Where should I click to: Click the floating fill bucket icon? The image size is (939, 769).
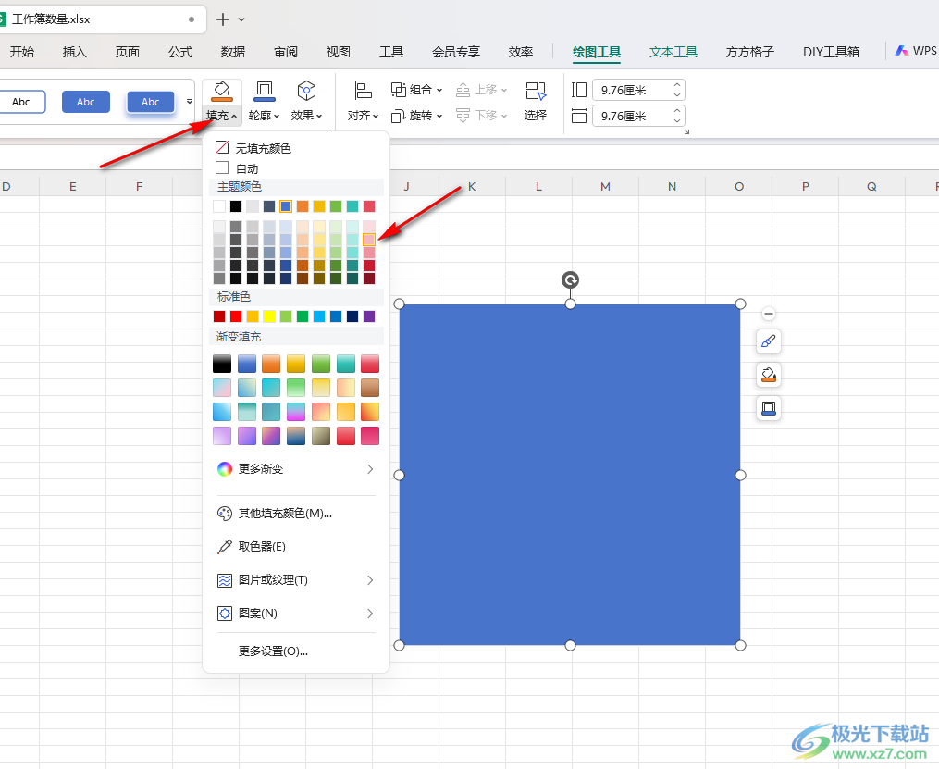[769, 375]
